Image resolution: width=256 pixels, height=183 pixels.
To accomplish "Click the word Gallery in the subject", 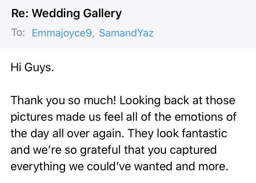I will 103,14.
